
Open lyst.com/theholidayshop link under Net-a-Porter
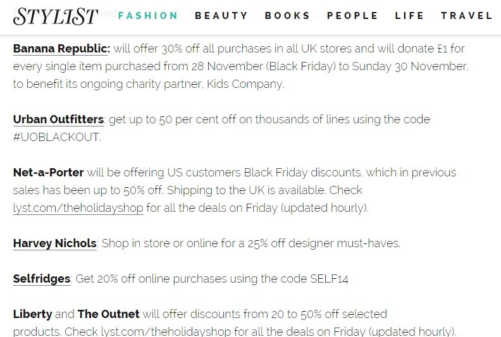tap(78, 208)
